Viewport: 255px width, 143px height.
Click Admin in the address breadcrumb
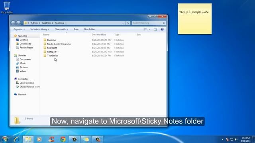click(x=34, y=23)
